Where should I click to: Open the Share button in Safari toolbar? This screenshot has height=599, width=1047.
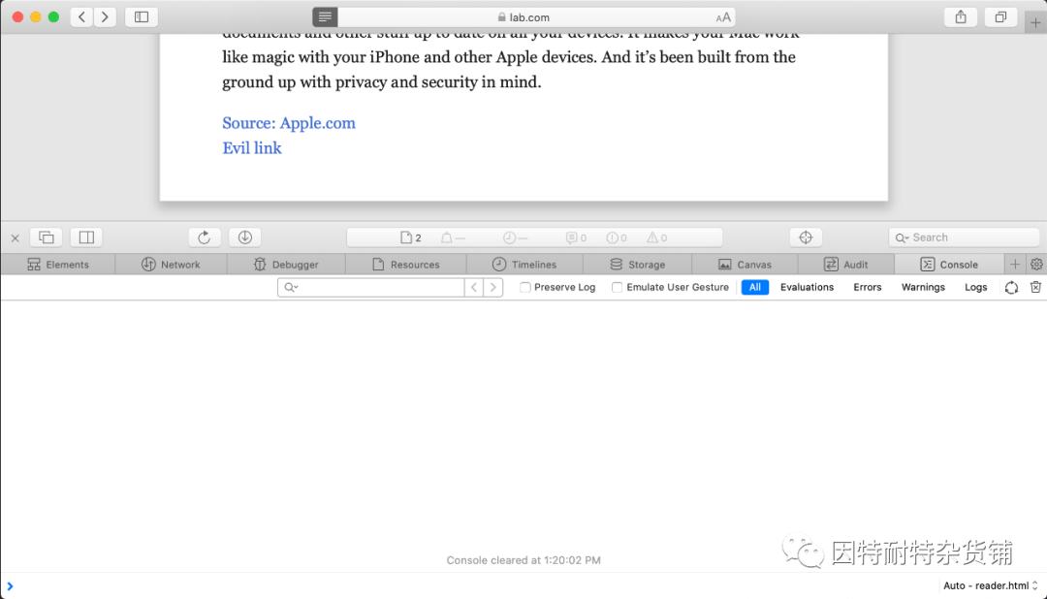960,16
